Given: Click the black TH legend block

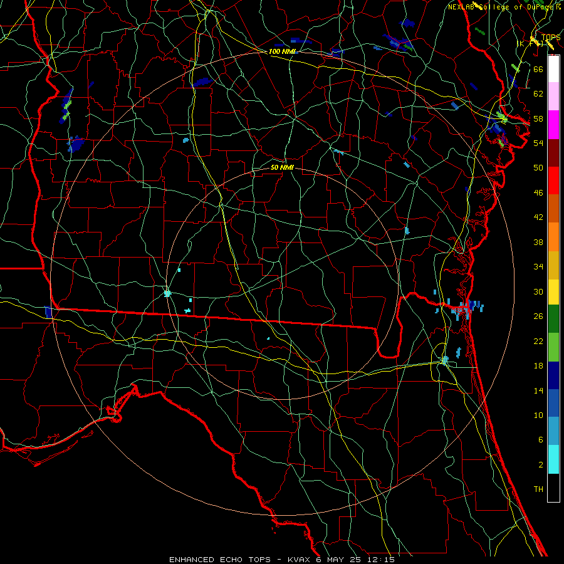Looking at the screenshot, I should 553,488.
